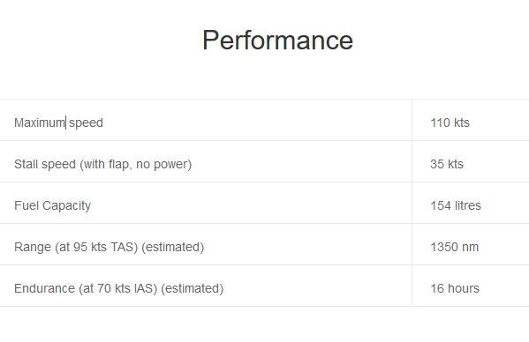Select the Range at 95 kts TAS label
Image resolution: width=529 pixels, height=342 pixels.
pos(109,247)
